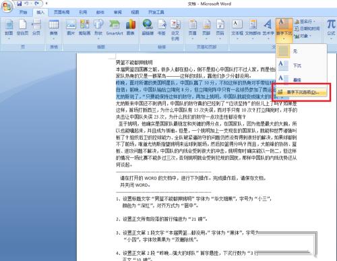
Task: Insert a blank page (空白页)
Action: pyautogui.click(x=22, y=29)
